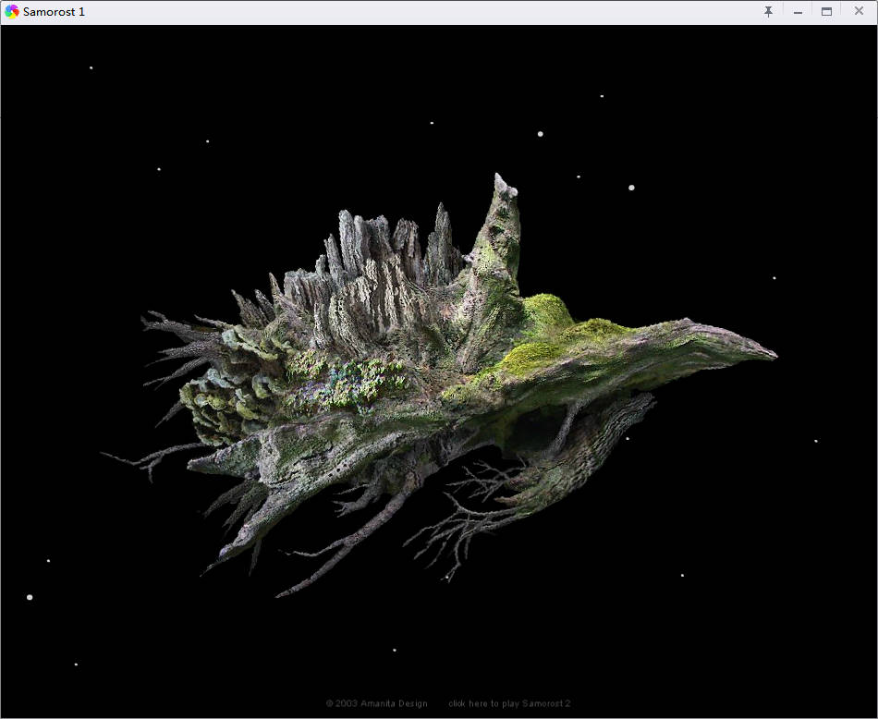Click the floating tree-stump planet to start
Viewport: 878px width, 719px height.
[x=437, y=386]
